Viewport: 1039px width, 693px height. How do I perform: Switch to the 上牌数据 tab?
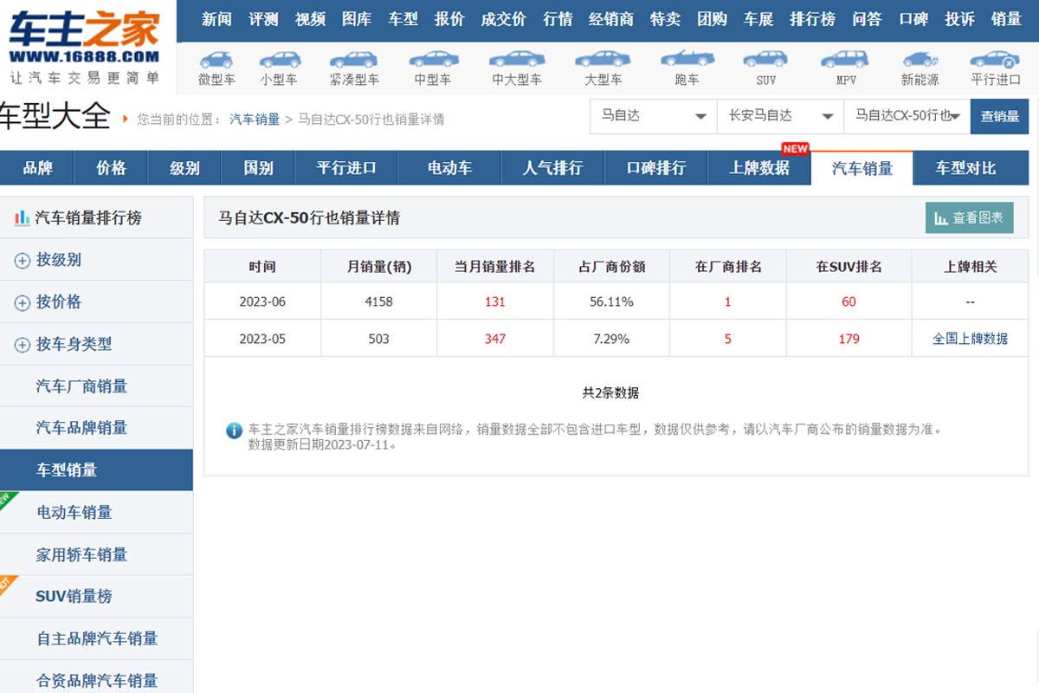point(758,168)
